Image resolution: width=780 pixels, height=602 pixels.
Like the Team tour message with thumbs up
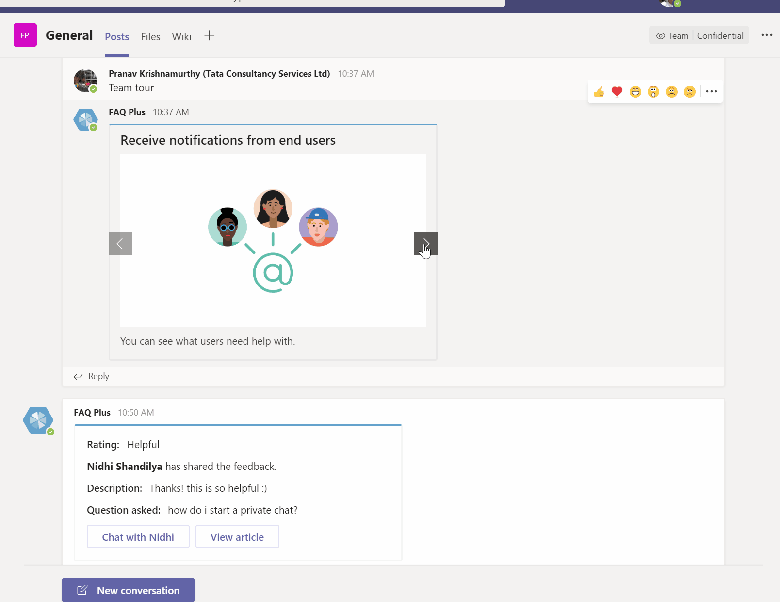click(x=599, y=91)
